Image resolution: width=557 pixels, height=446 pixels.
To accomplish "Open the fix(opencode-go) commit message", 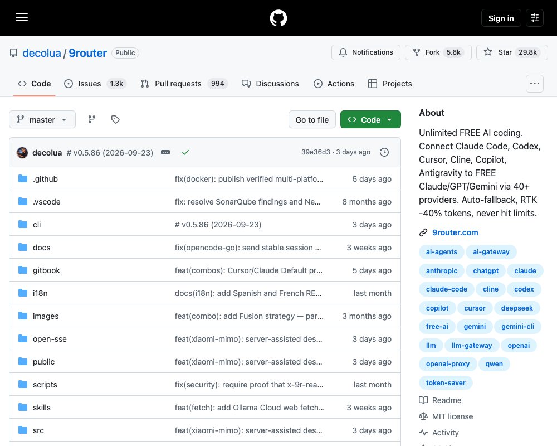I will click(x=248, y=248).
